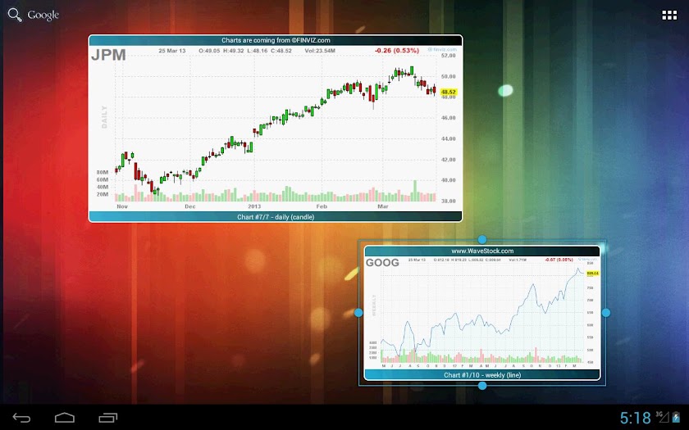This screenshot has width=689, height=430.
Task: Open the all apps drawer grid
Action: click(669, 16)
